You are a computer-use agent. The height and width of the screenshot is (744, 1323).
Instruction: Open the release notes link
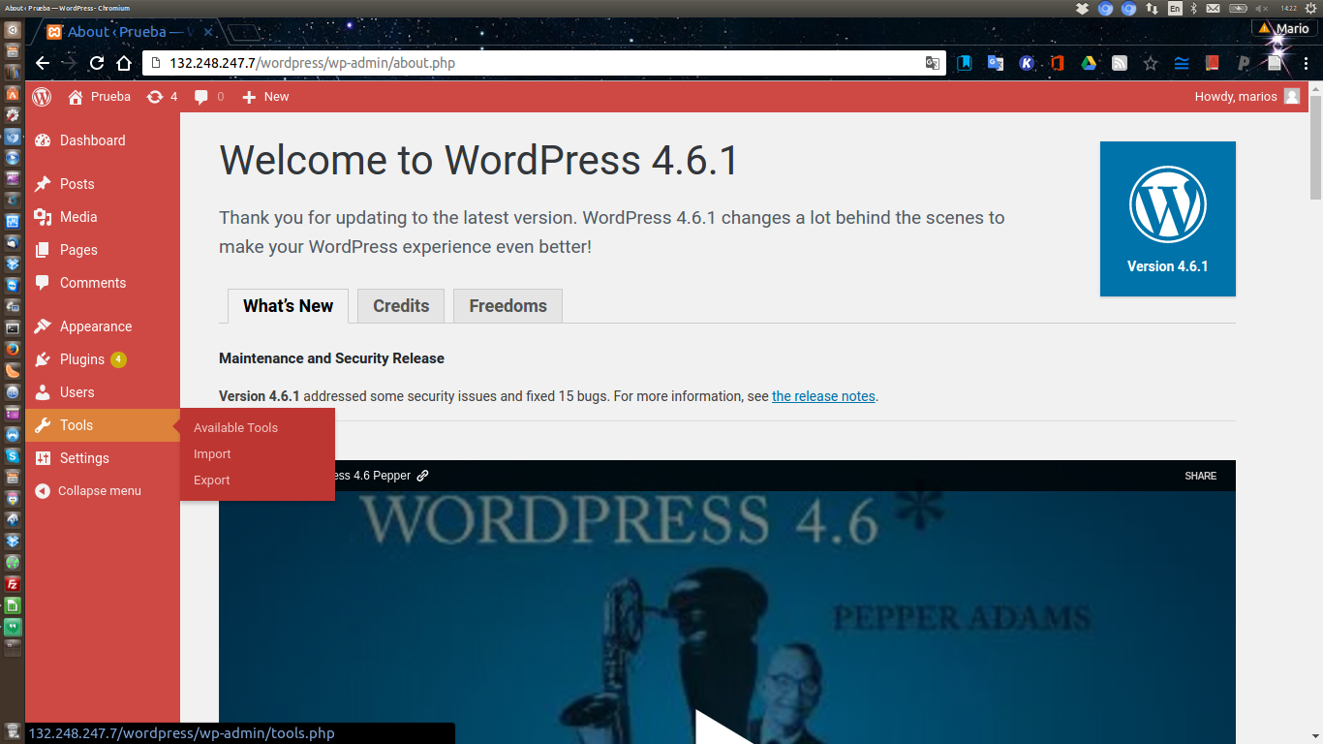(823, 396)
